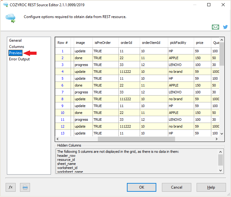The width and height of the screenshot is (231, 197).
Task: Click the grid horizontal scrollbar thumb
Action: point(136,139)
